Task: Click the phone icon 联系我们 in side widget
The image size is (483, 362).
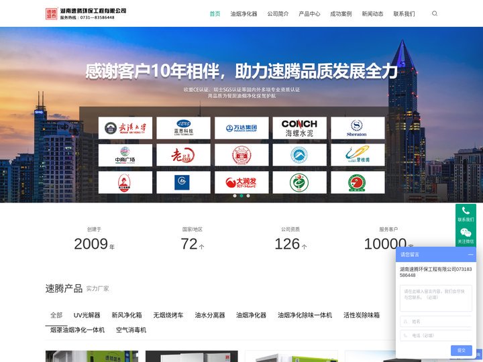Action: 466,215
